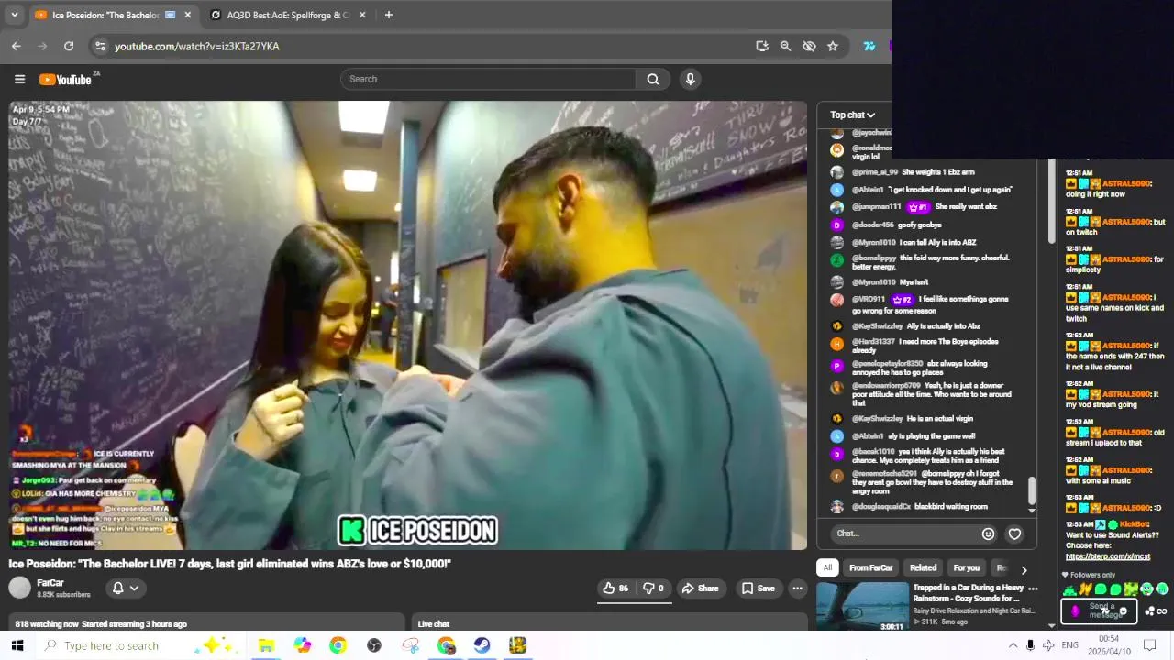Image resolution: width=1174 pixels, height=660 pixels.
Task: Show hidden system tray icons
Action: (x=1013, y=645)
